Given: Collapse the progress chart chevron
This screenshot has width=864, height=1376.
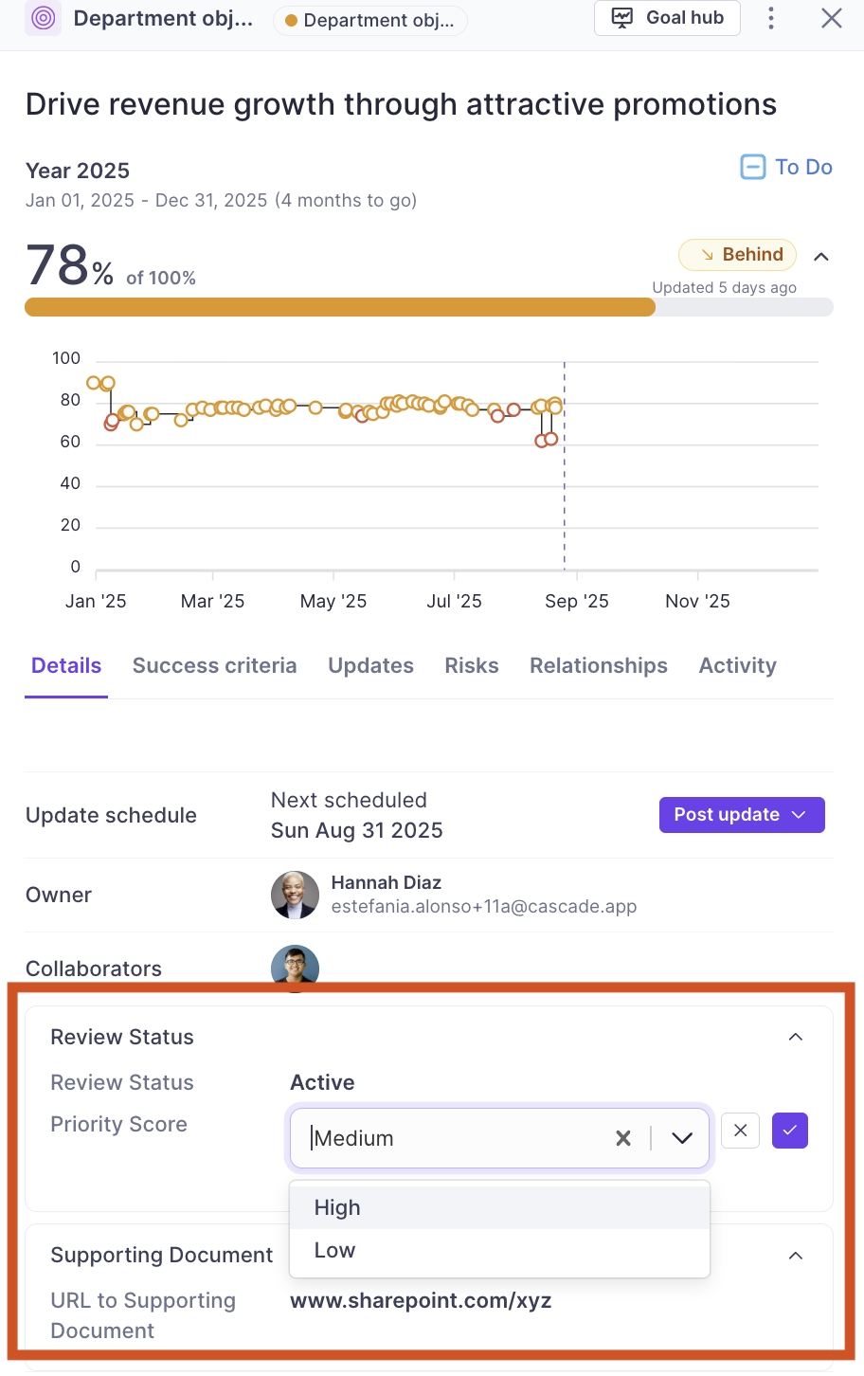Looking at the screenshot, I should click(821, 256).
